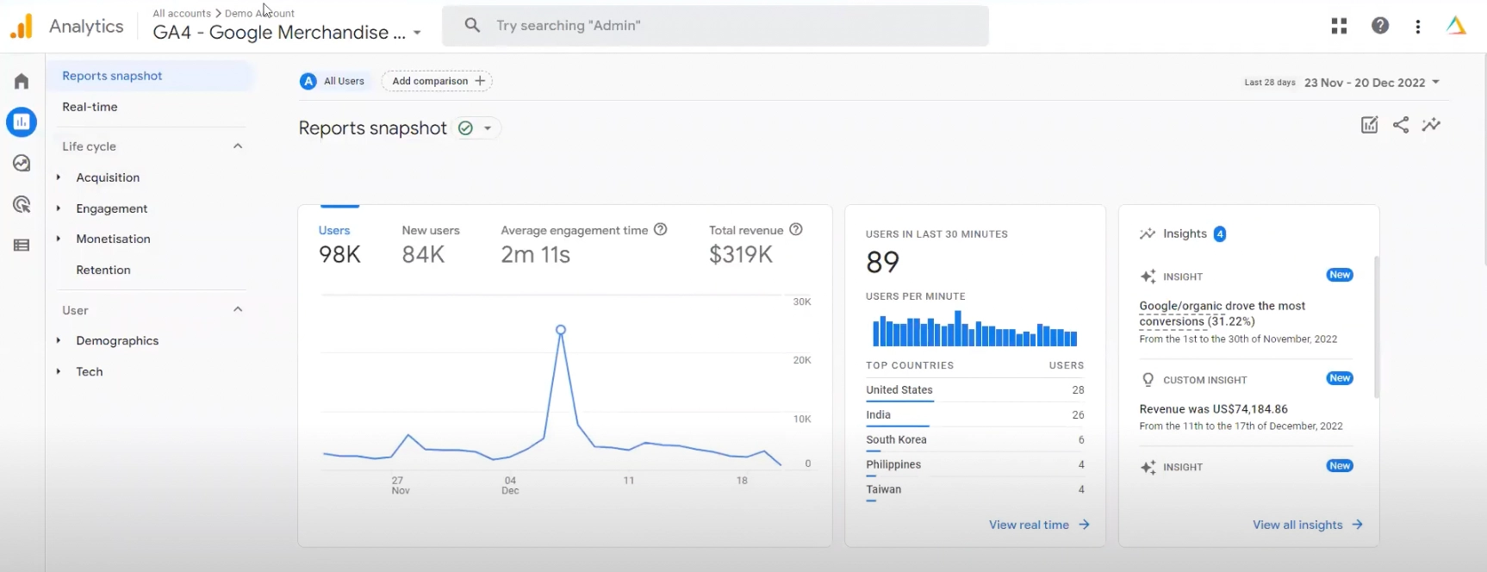Screen dimensions: 1487x572
Task: Click the All accounts breadcrumb
Action: (182, 13)
